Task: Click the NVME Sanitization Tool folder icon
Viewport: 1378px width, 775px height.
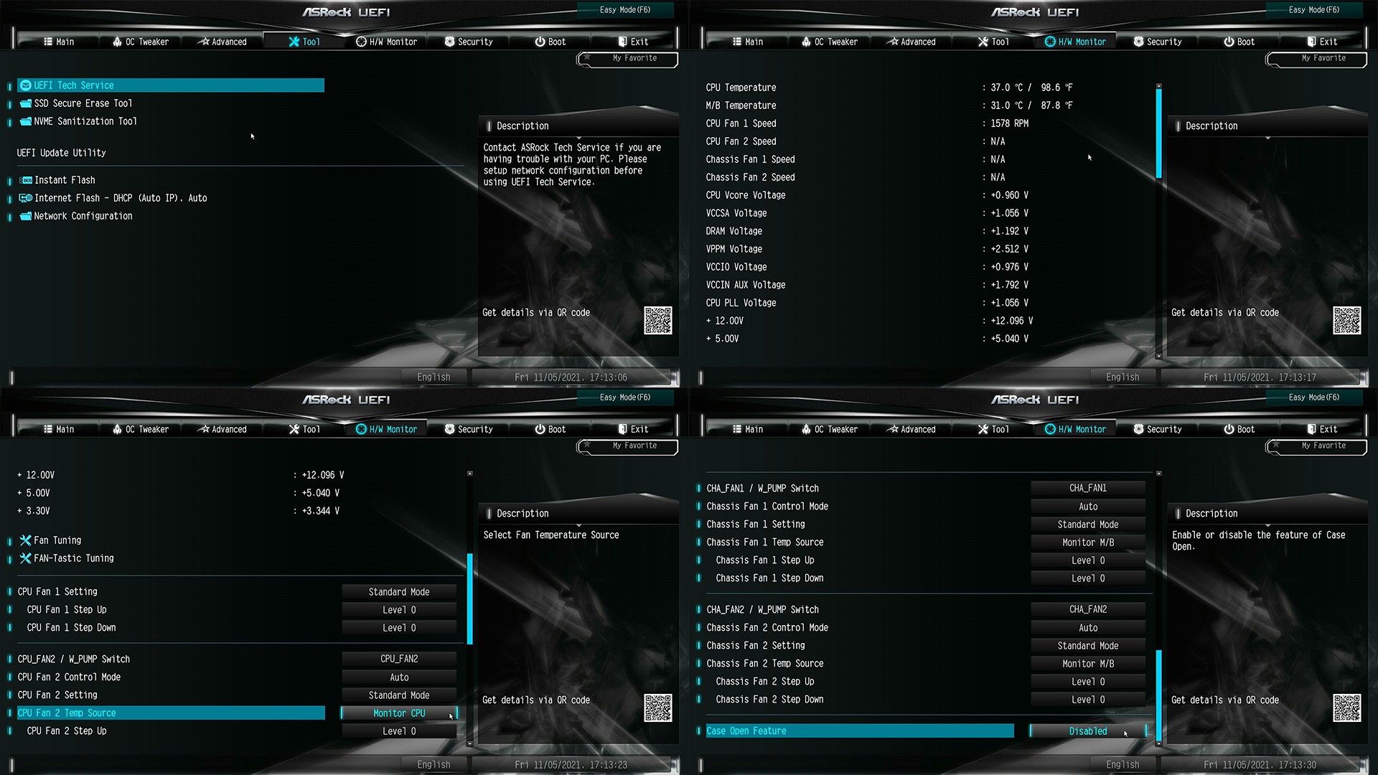Action: (x=26, y=121)
